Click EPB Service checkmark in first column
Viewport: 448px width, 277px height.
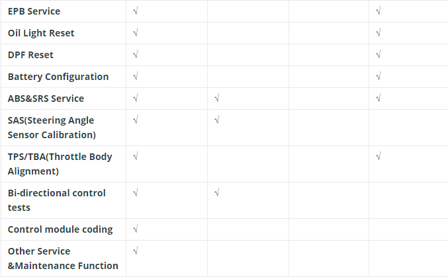click(136, 11)
